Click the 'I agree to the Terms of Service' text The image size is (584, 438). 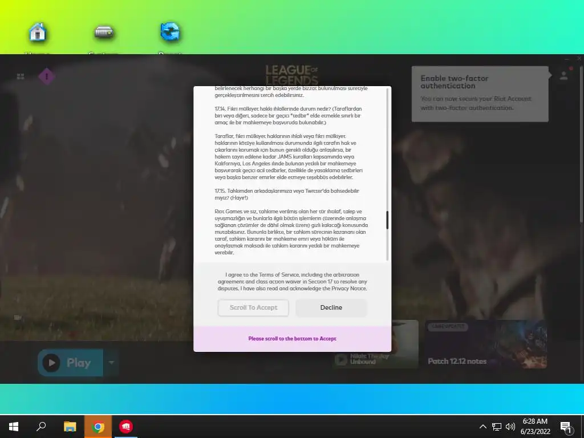(x=293, y=282)
